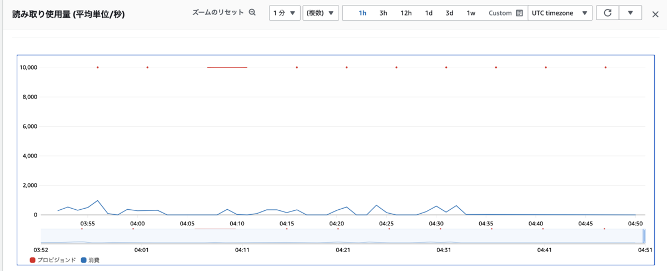The width and height of the screenshot is (667, 271).
Task: Click the blue consumed peak near 03:56
Action: 97,200
